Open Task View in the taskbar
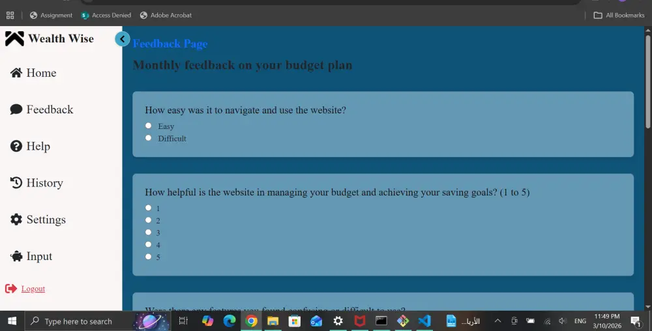This screenshot has width=652, height=331. [183, 321]
